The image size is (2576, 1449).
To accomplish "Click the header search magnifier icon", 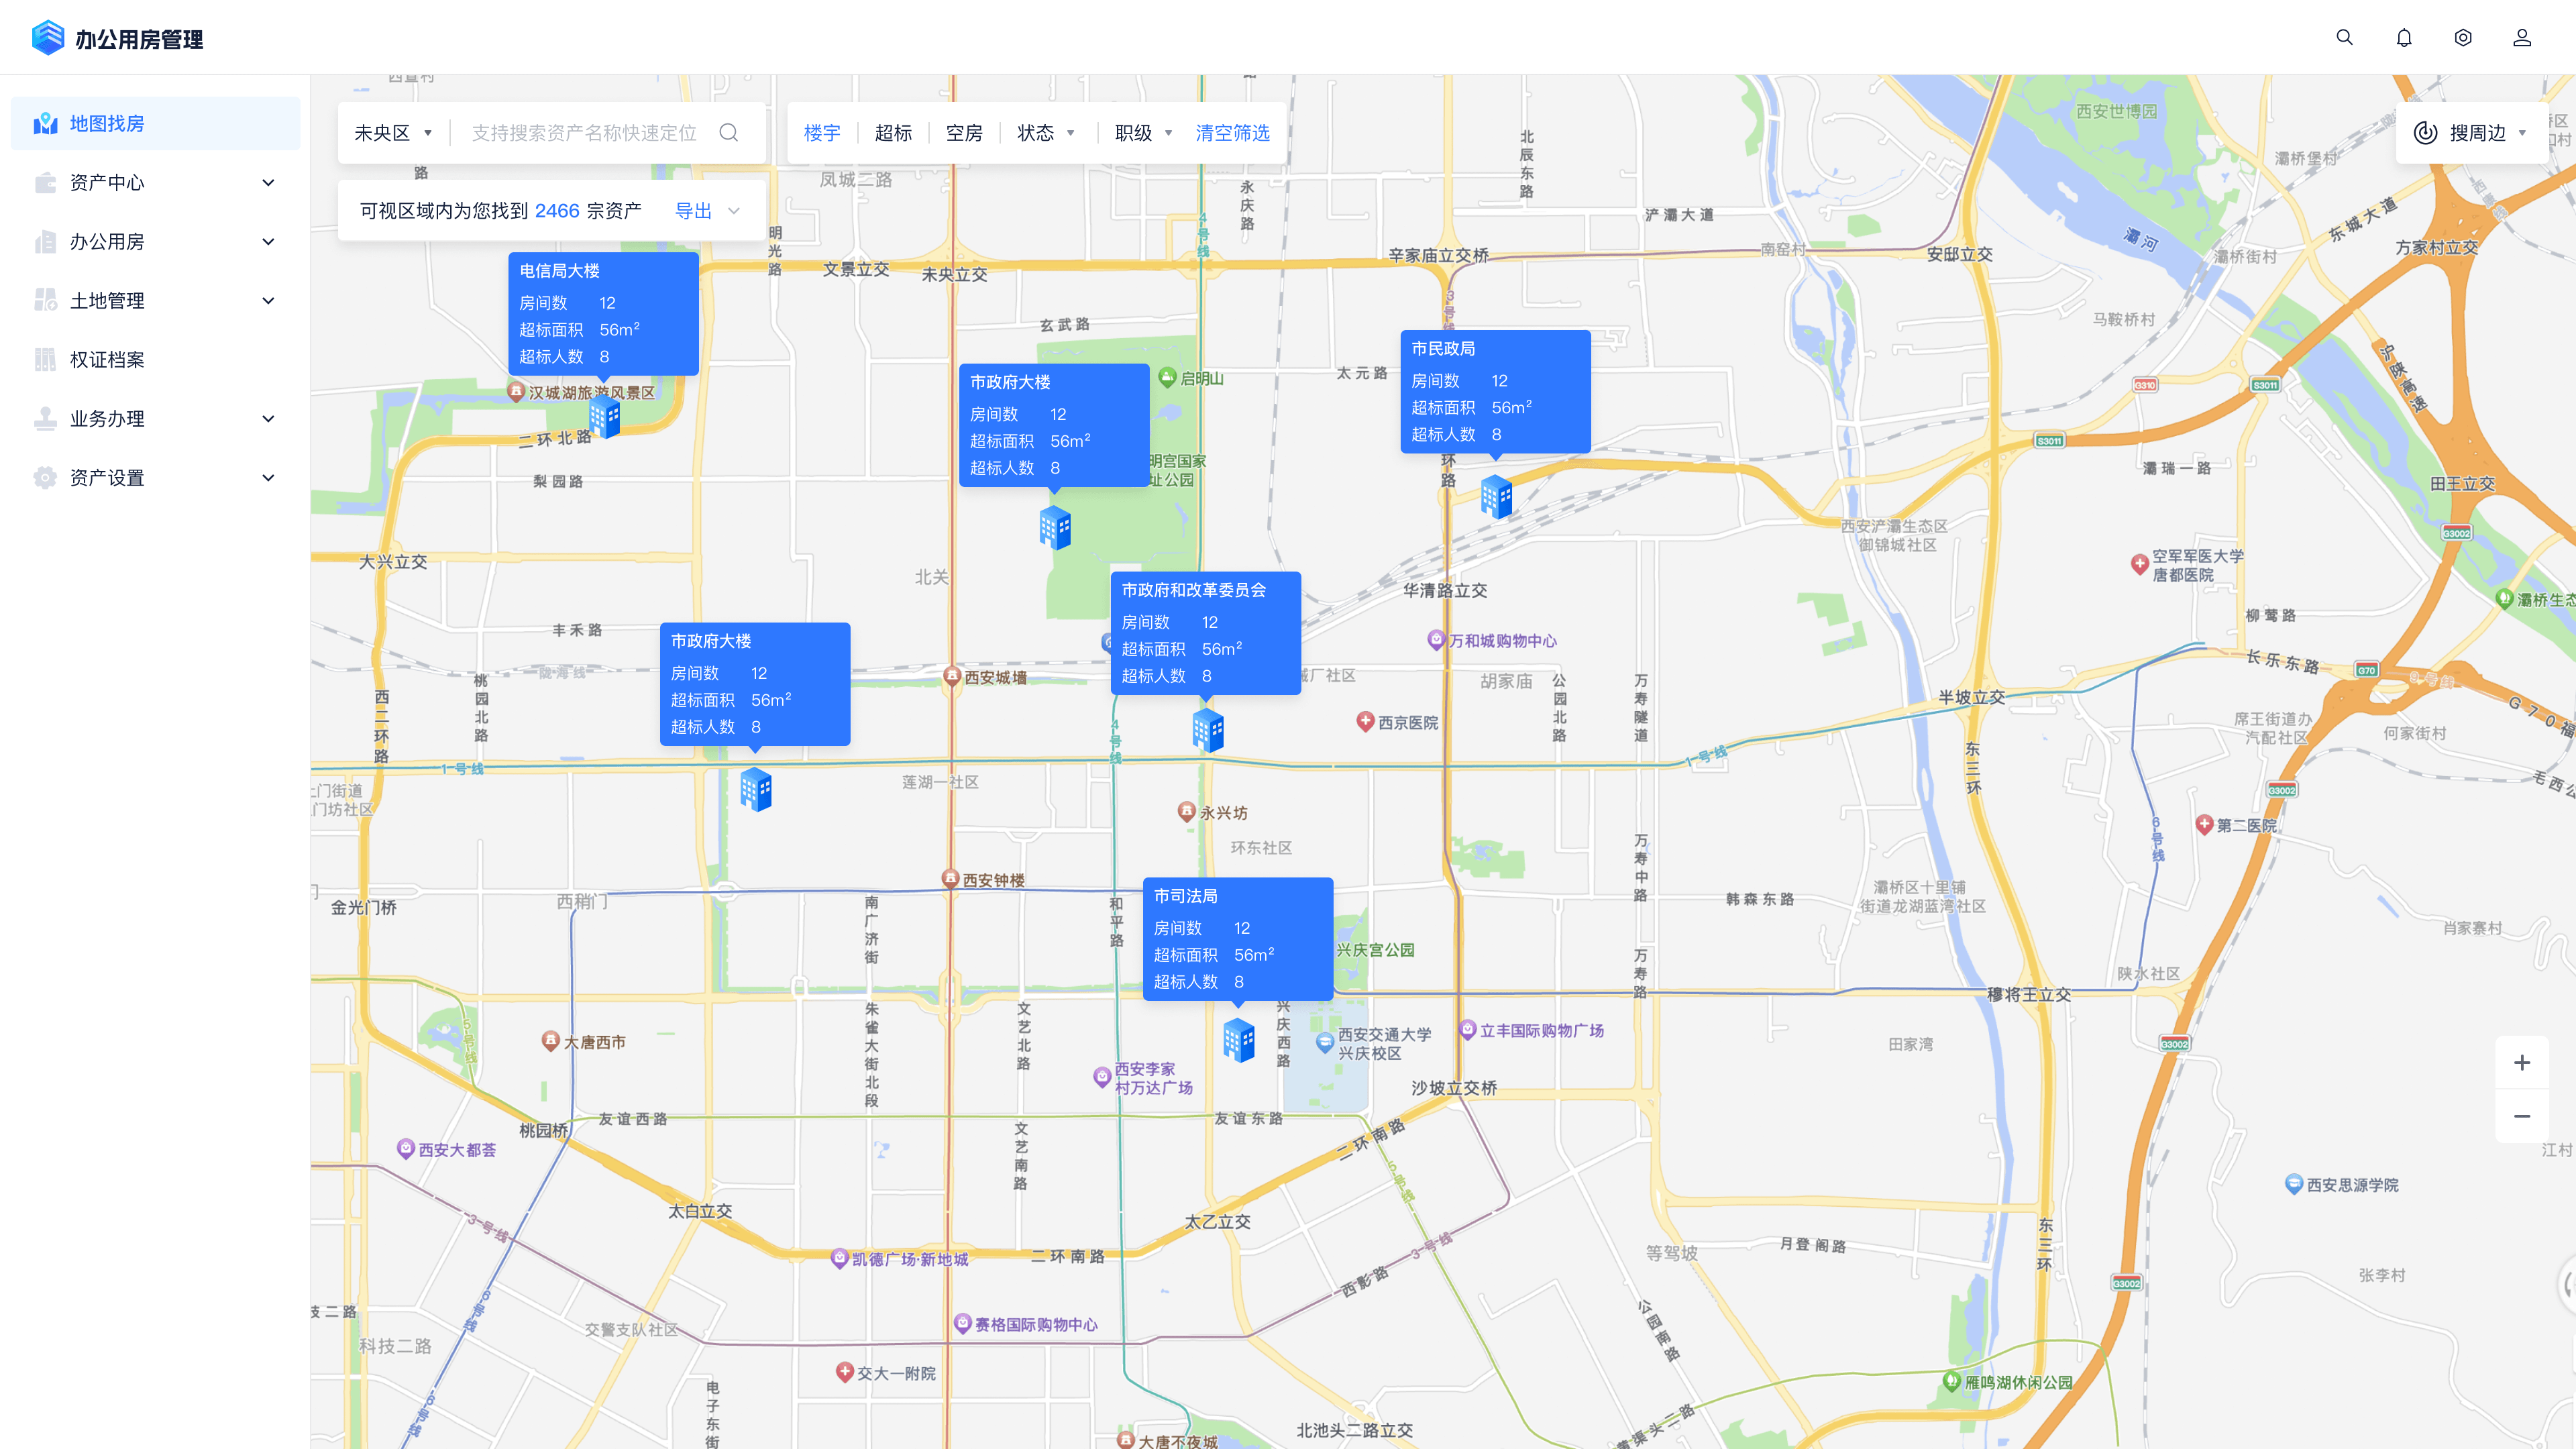I will click(x=2344, y=37).
